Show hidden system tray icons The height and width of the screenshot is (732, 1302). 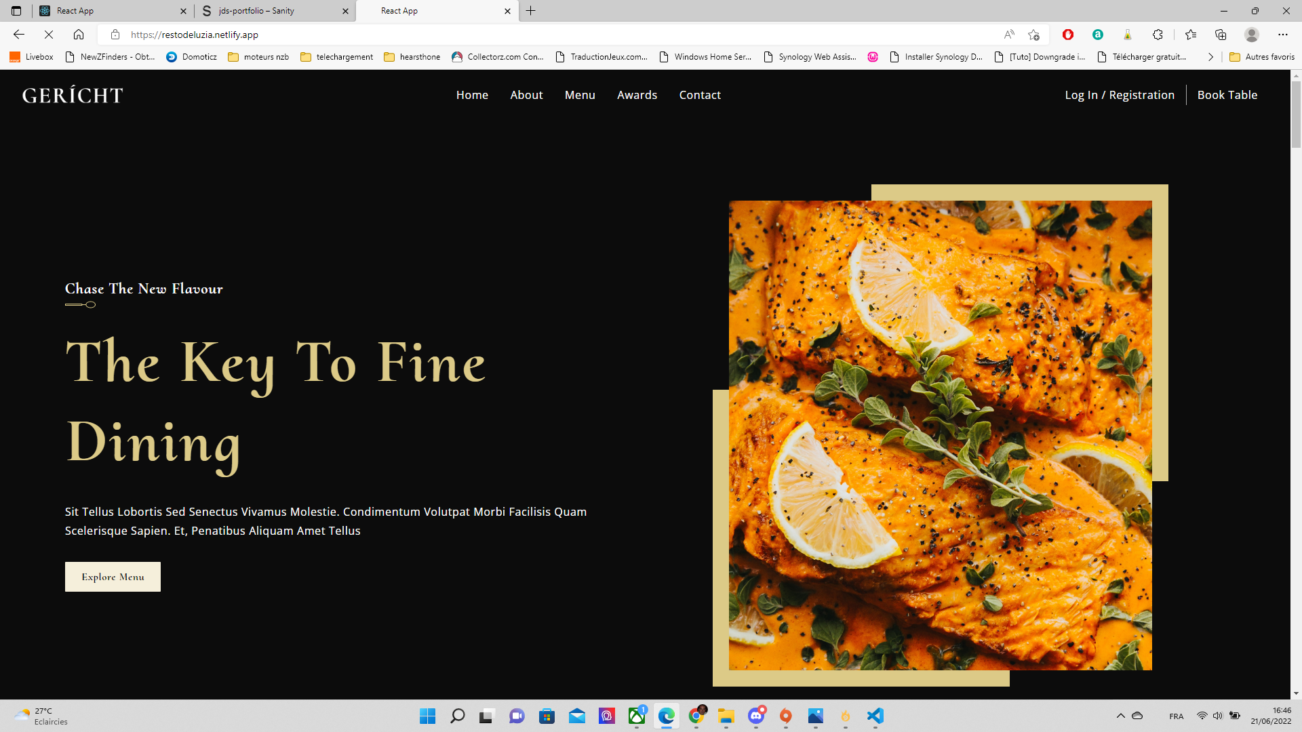(x=1120, y=716)
